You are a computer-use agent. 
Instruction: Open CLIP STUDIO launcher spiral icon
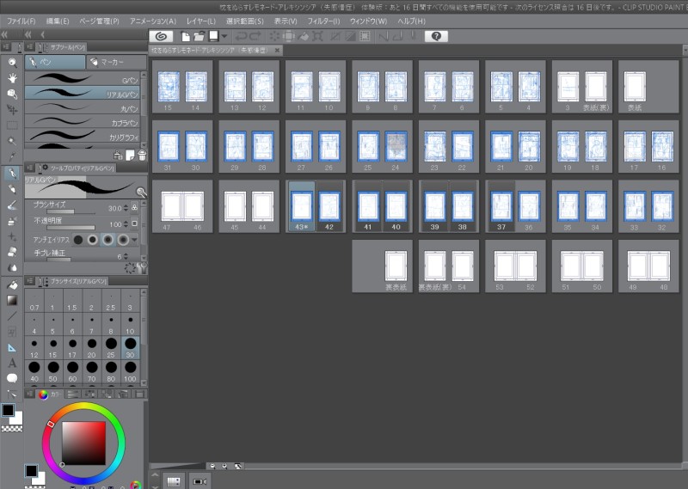pyautogui.click(x=161, y=36)
